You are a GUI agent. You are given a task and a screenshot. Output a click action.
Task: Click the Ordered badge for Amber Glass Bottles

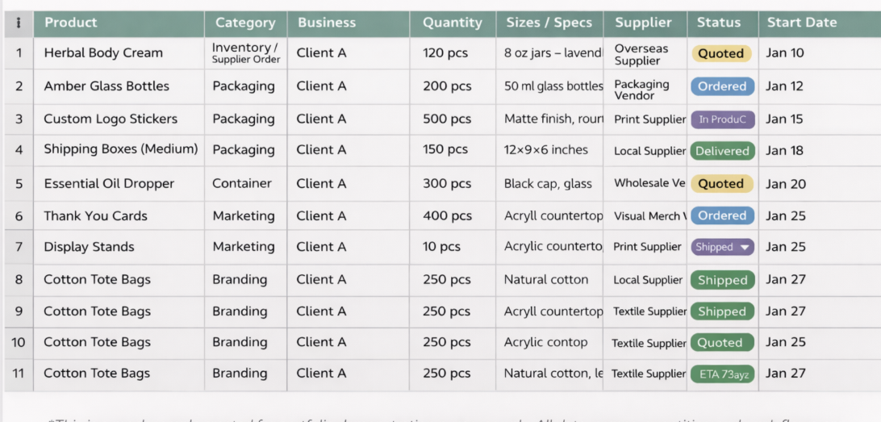tap(722, 86)
